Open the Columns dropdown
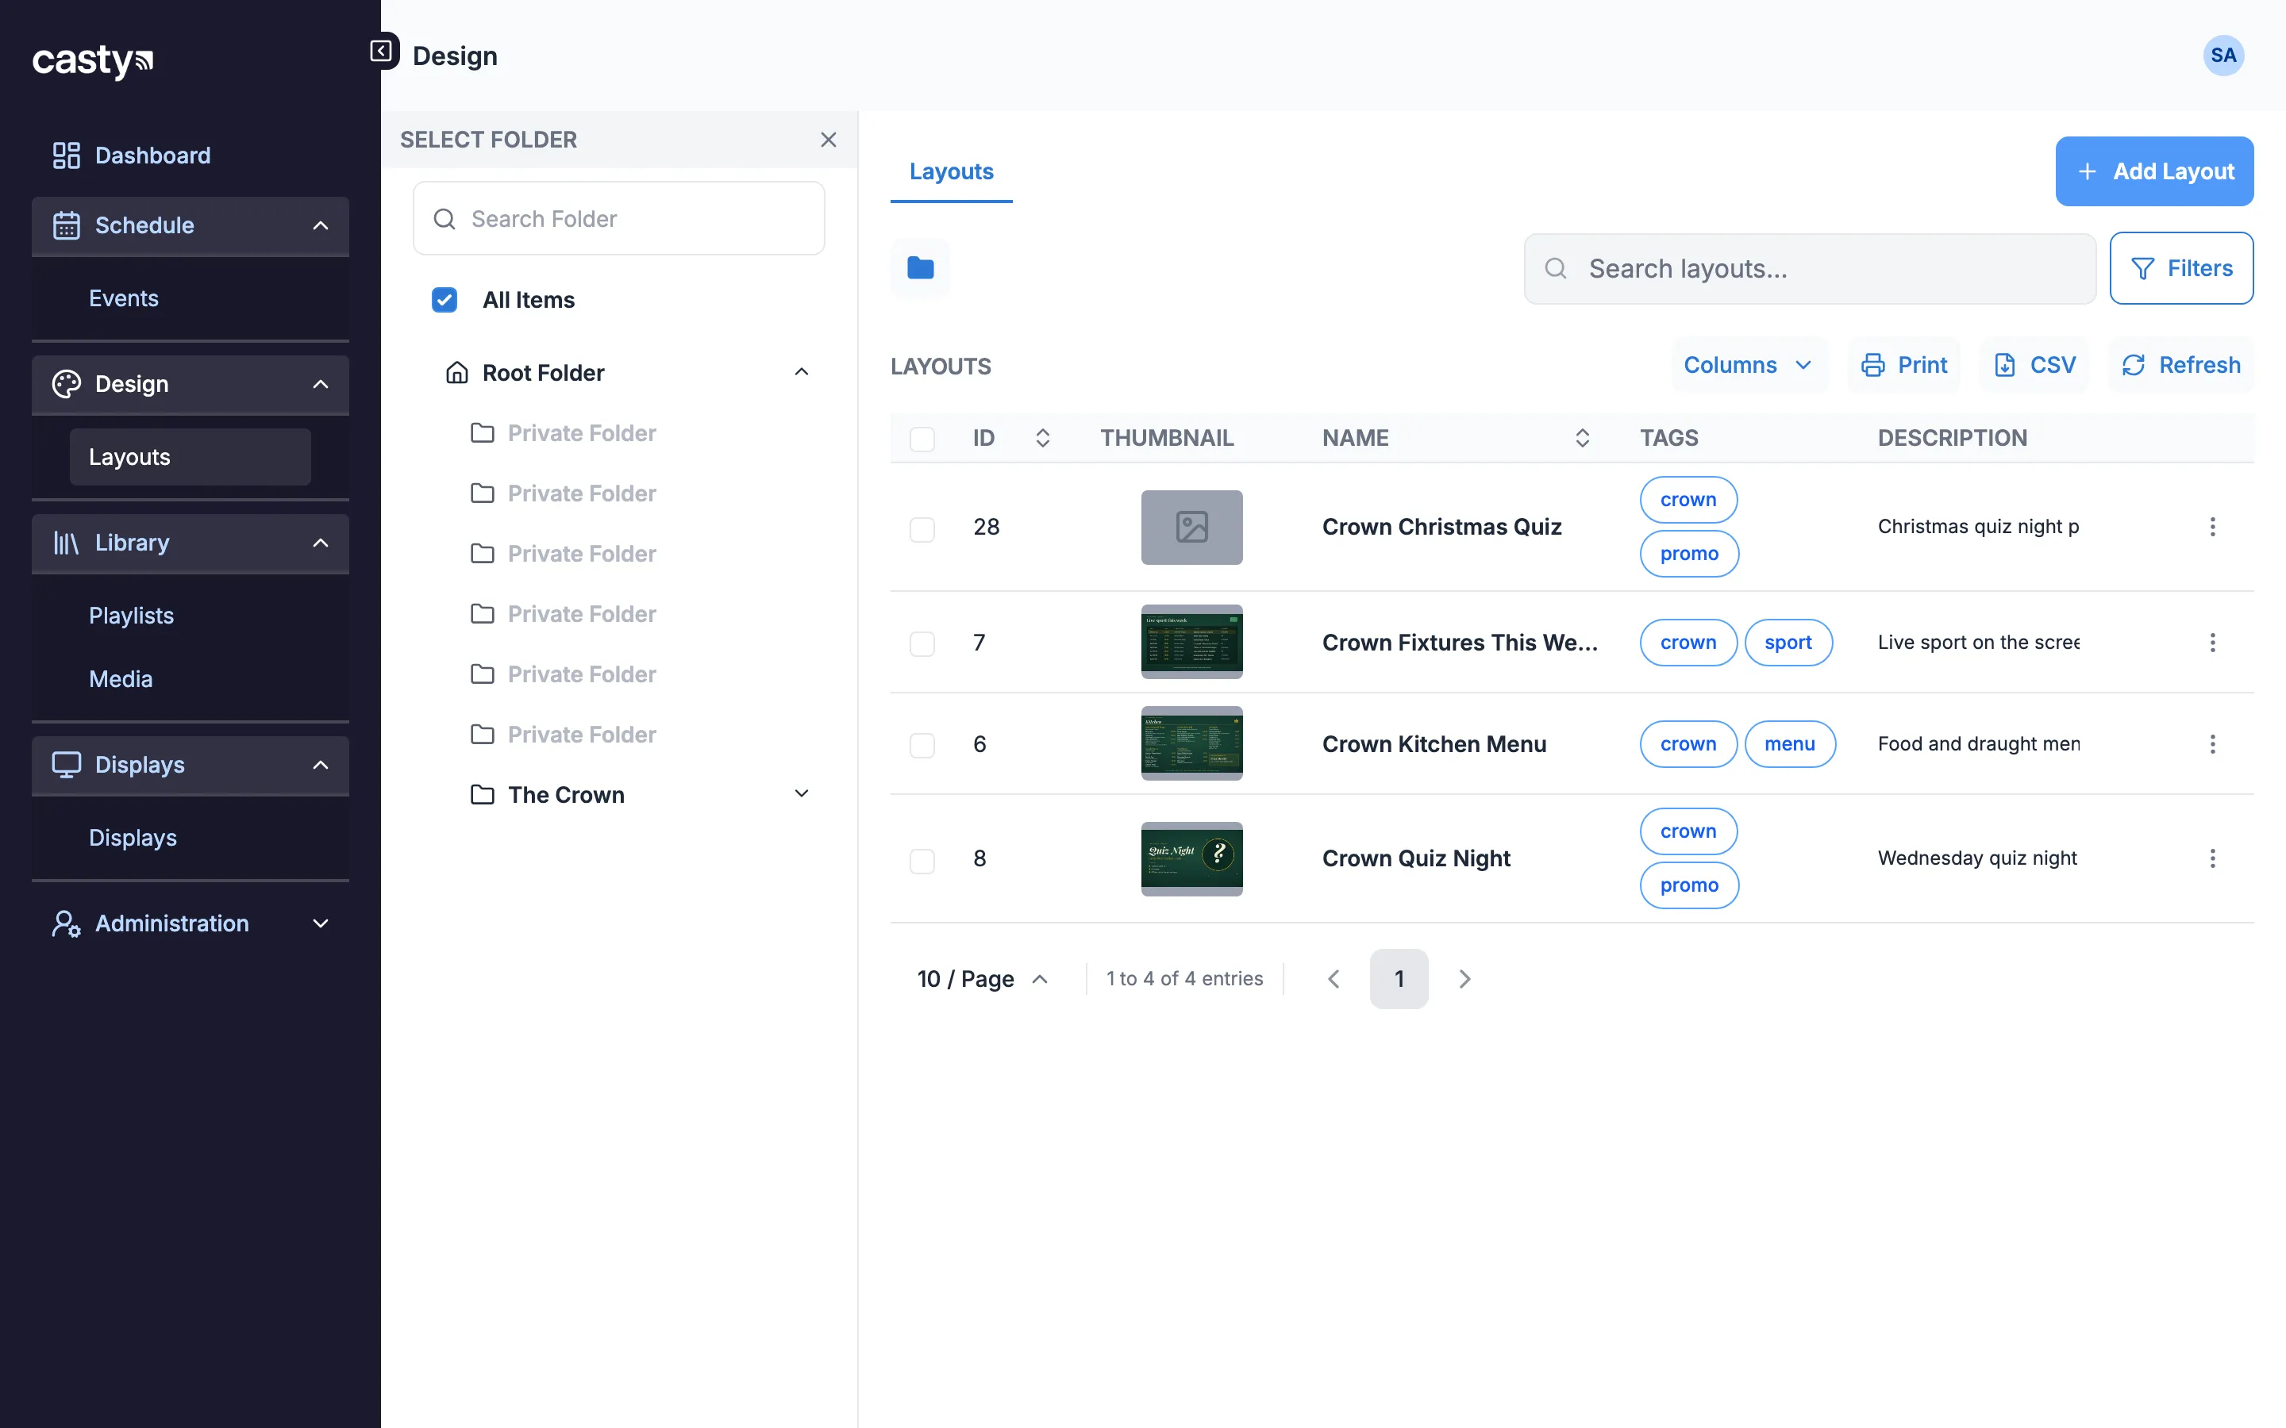This screenshot has height=1428, width=2286. point(1749,366)
